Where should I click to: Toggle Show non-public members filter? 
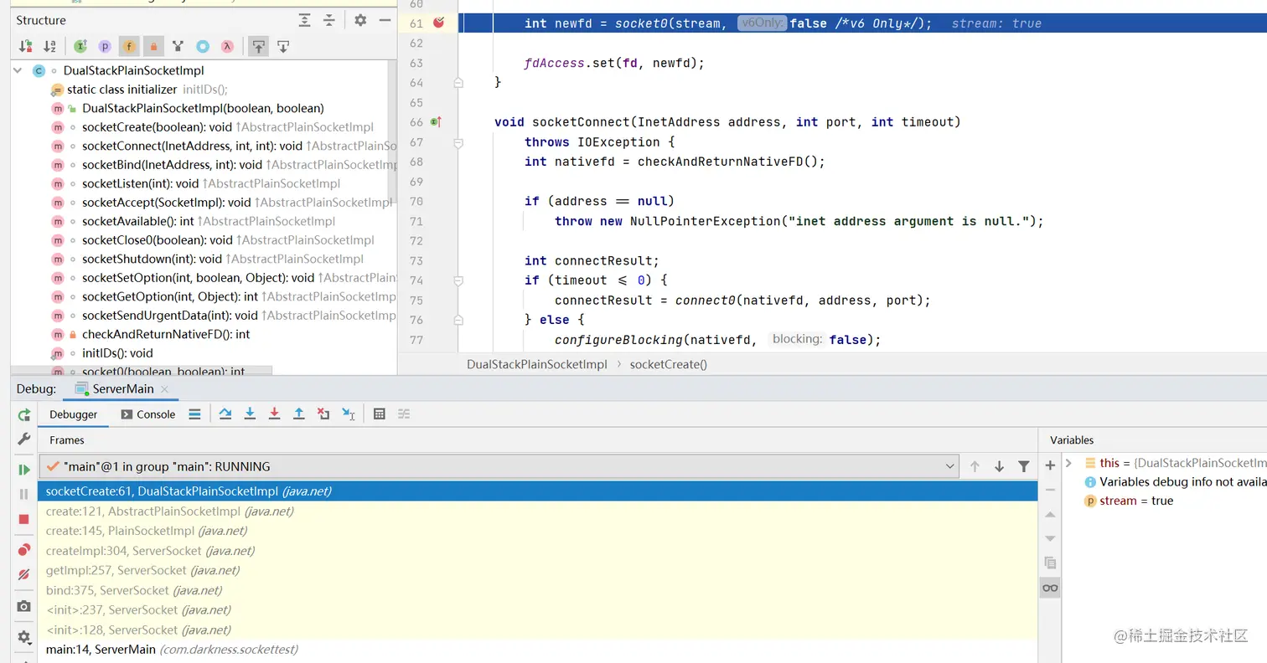(x=153, y=47)
